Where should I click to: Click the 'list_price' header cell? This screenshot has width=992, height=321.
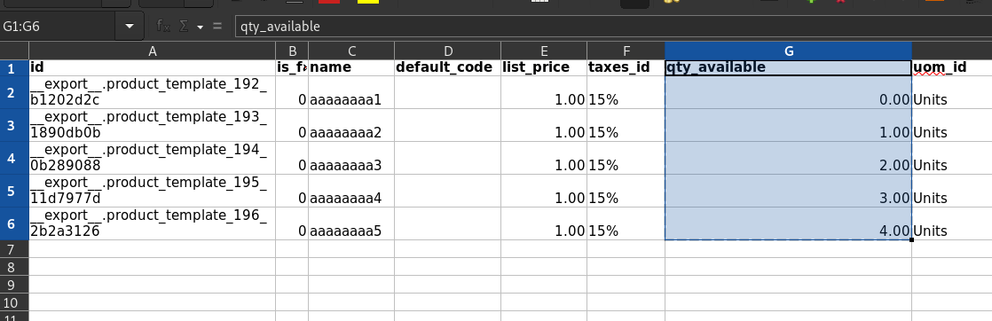tap(543, 68)
